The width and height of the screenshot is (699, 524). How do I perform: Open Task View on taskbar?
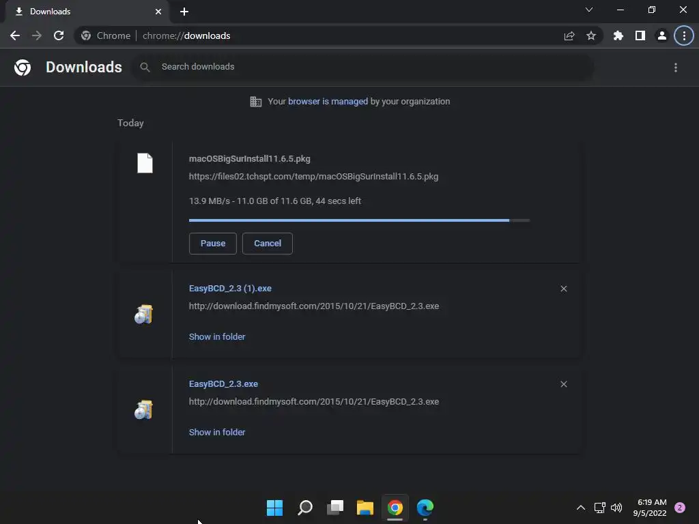pyautogui.click(x=335, y=508)
